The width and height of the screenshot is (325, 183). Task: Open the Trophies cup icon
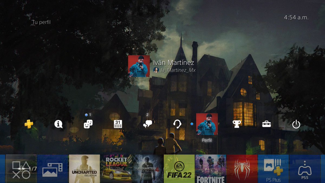click(x=237, y=124)
